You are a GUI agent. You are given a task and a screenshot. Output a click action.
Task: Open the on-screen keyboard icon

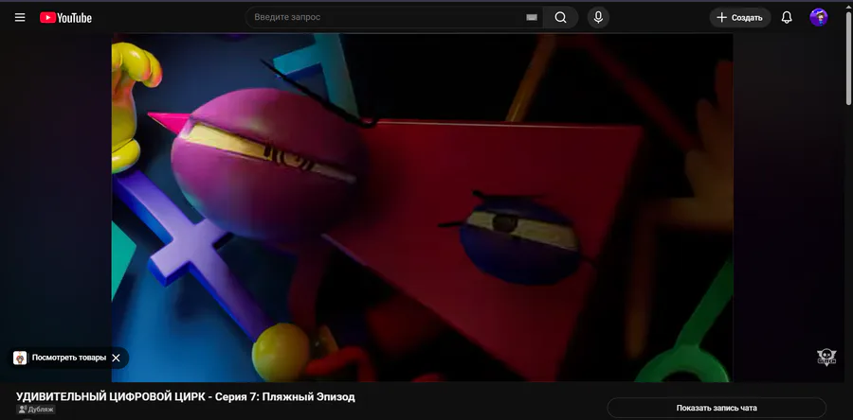pos(532,17)
